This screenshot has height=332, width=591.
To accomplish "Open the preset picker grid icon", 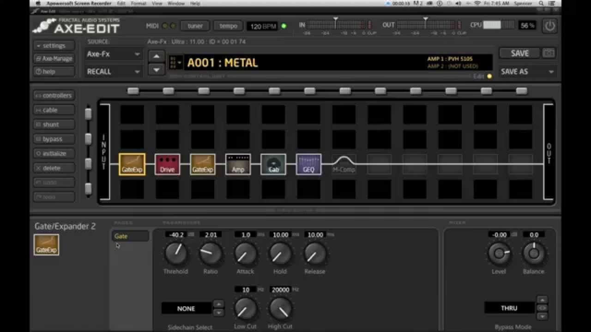I will coord(175,62).
